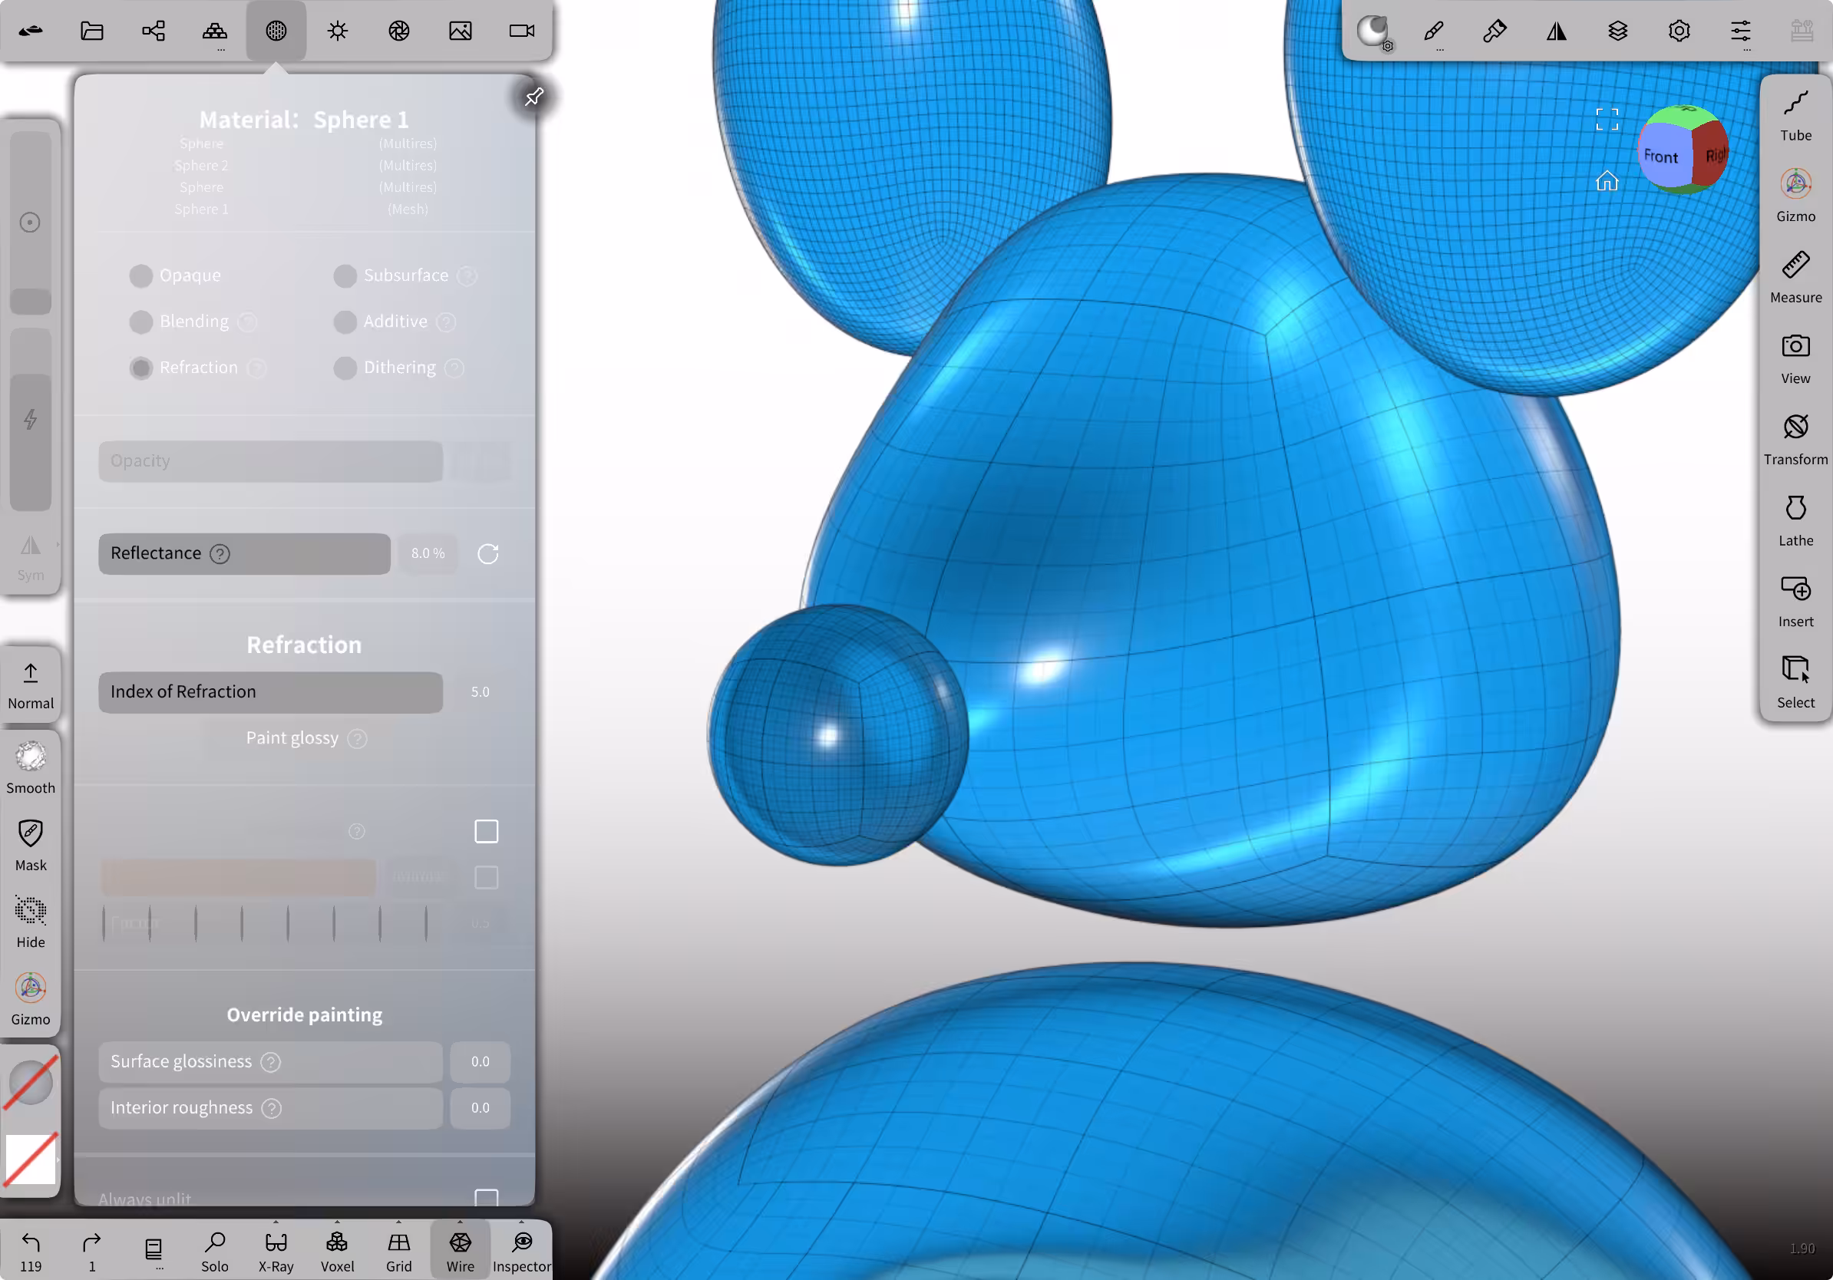1833x1280 pixels.
Task: Toggle X-Ray mode
Action: point(276,1251)
